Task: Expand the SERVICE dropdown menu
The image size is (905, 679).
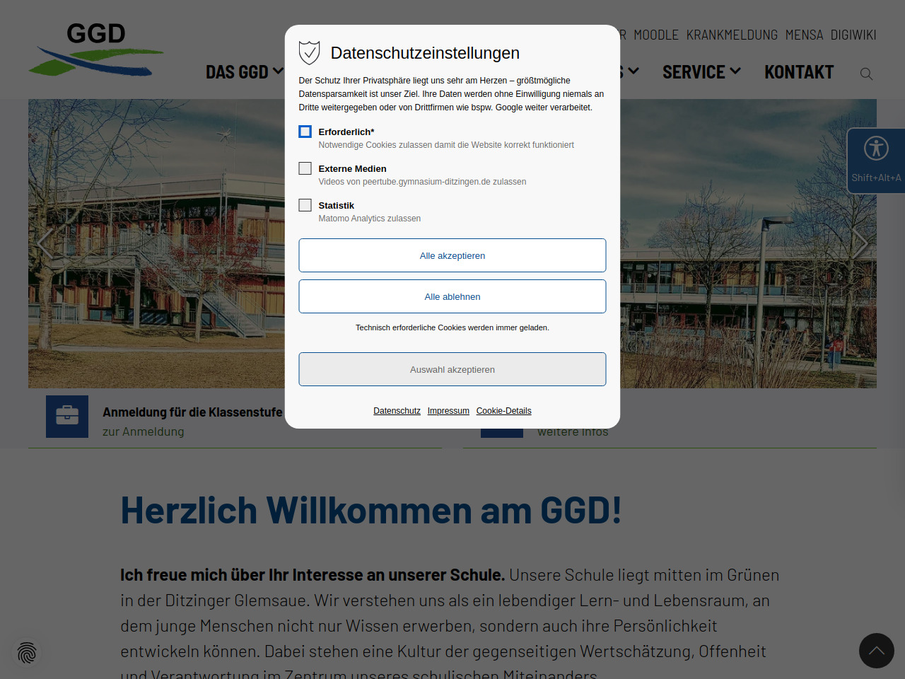Action: (701, 72)
